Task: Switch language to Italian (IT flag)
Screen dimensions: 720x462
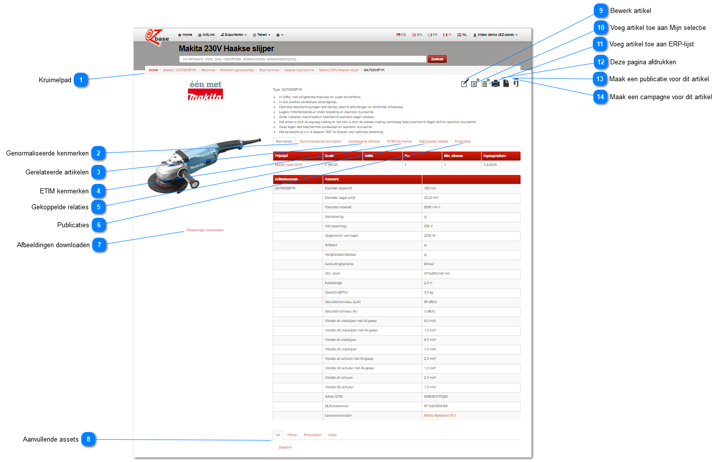Action: [x=447, y=35]
